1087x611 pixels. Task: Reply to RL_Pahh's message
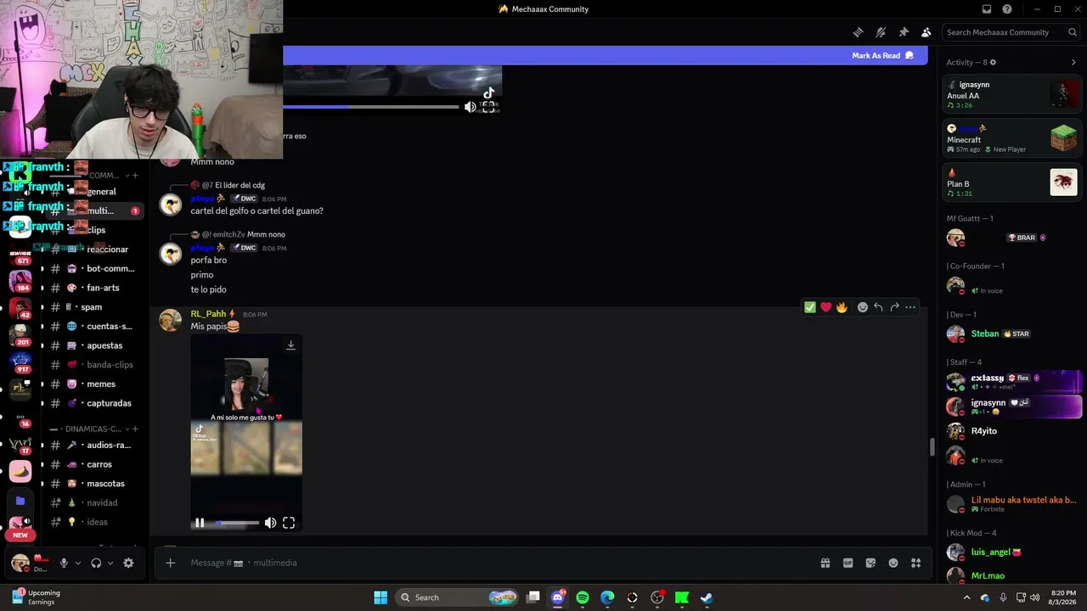[878, 307]
